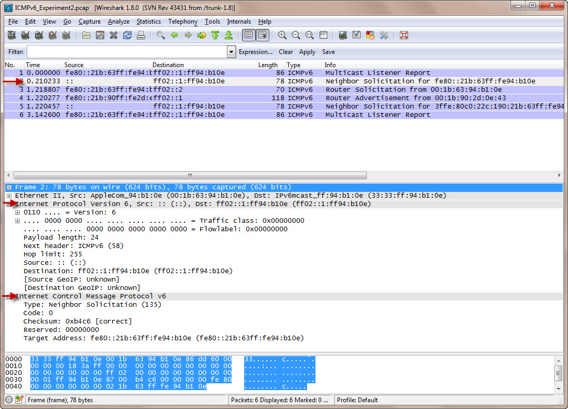Viewport: 568px width, 409px height.
Task: Open the capture file with the folder icon
Action: [x=86, y=35]
